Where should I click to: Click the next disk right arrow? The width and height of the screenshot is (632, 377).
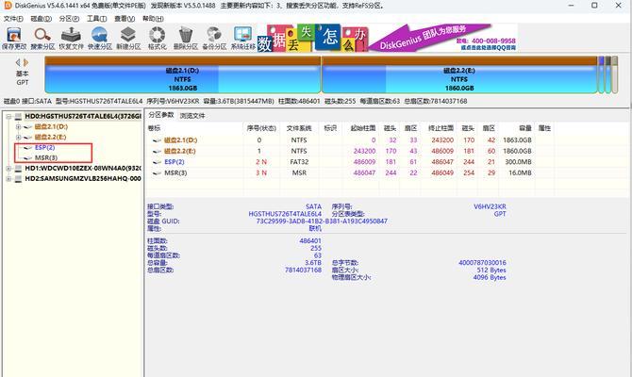tap(25, 62)
